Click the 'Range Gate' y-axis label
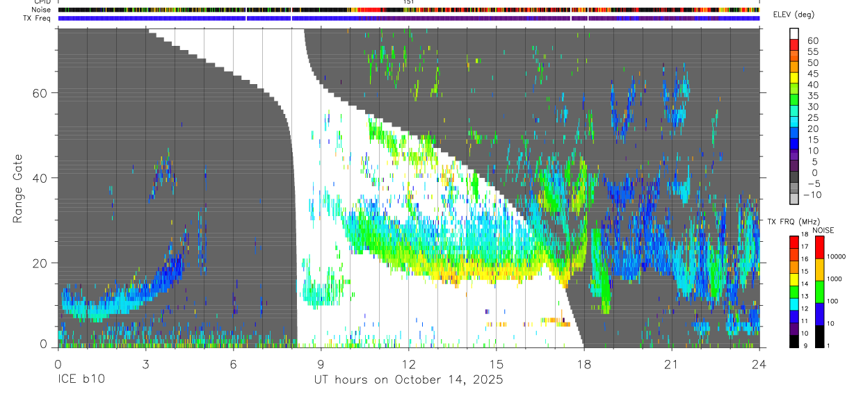 point(18,188)
